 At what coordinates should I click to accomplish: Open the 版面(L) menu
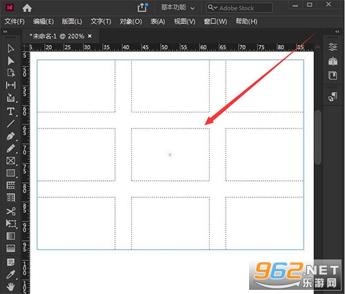72,21
